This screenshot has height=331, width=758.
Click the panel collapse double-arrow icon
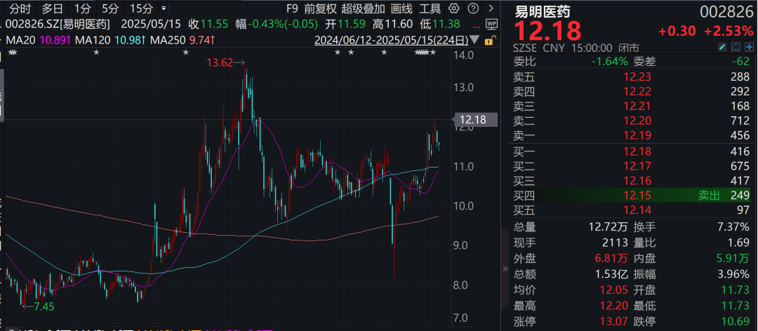coord(503,269)
